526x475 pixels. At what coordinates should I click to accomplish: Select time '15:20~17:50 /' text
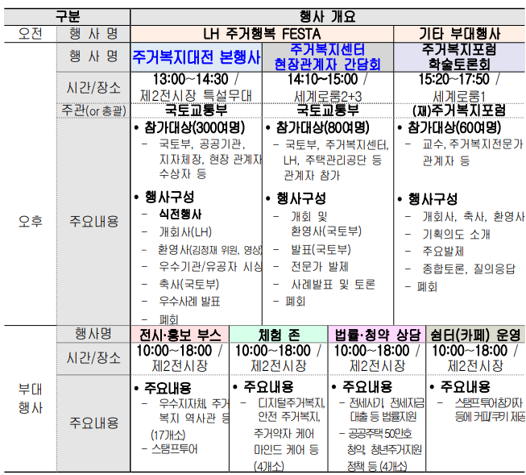[x=459, y=80]
